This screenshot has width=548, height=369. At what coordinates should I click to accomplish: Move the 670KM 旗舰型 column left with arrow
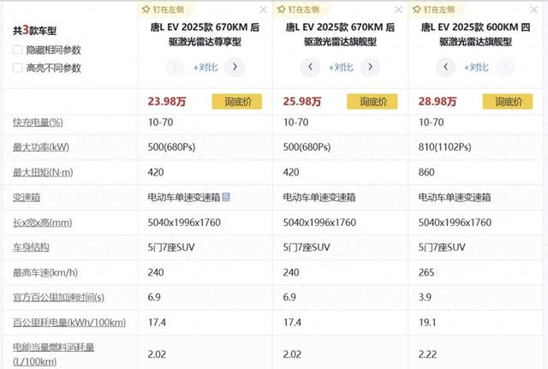click(x=310, y=67)
